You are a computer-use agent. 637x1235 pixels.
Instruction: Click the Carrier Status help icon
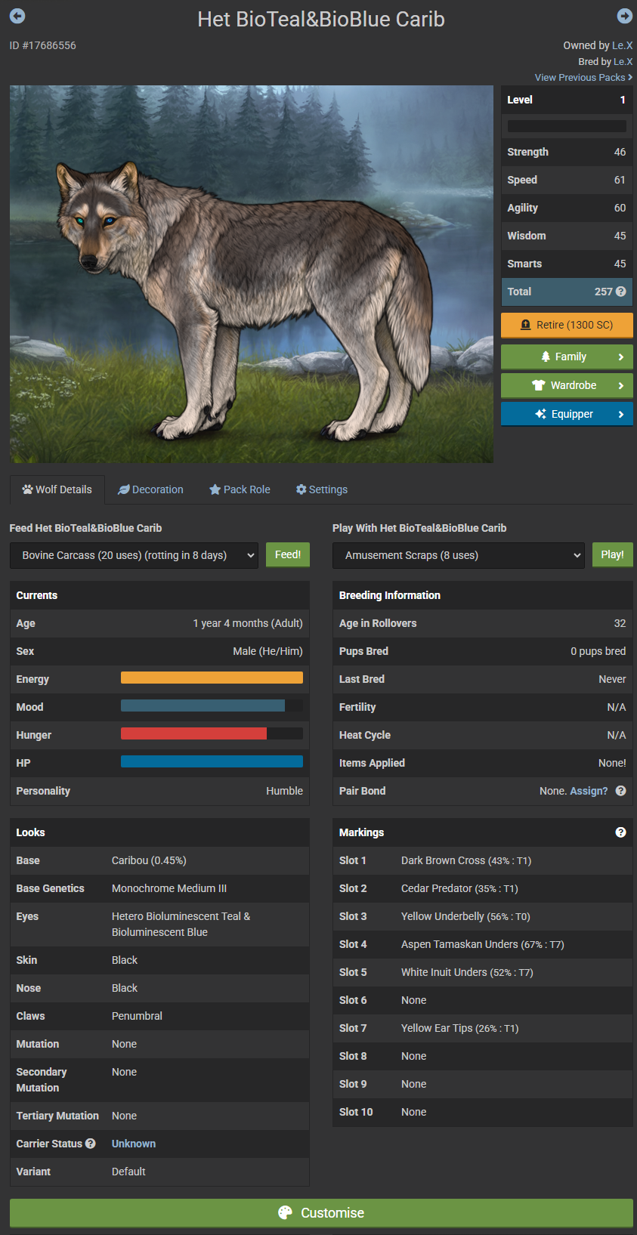pyautogui.click(x=91, y=1144)
